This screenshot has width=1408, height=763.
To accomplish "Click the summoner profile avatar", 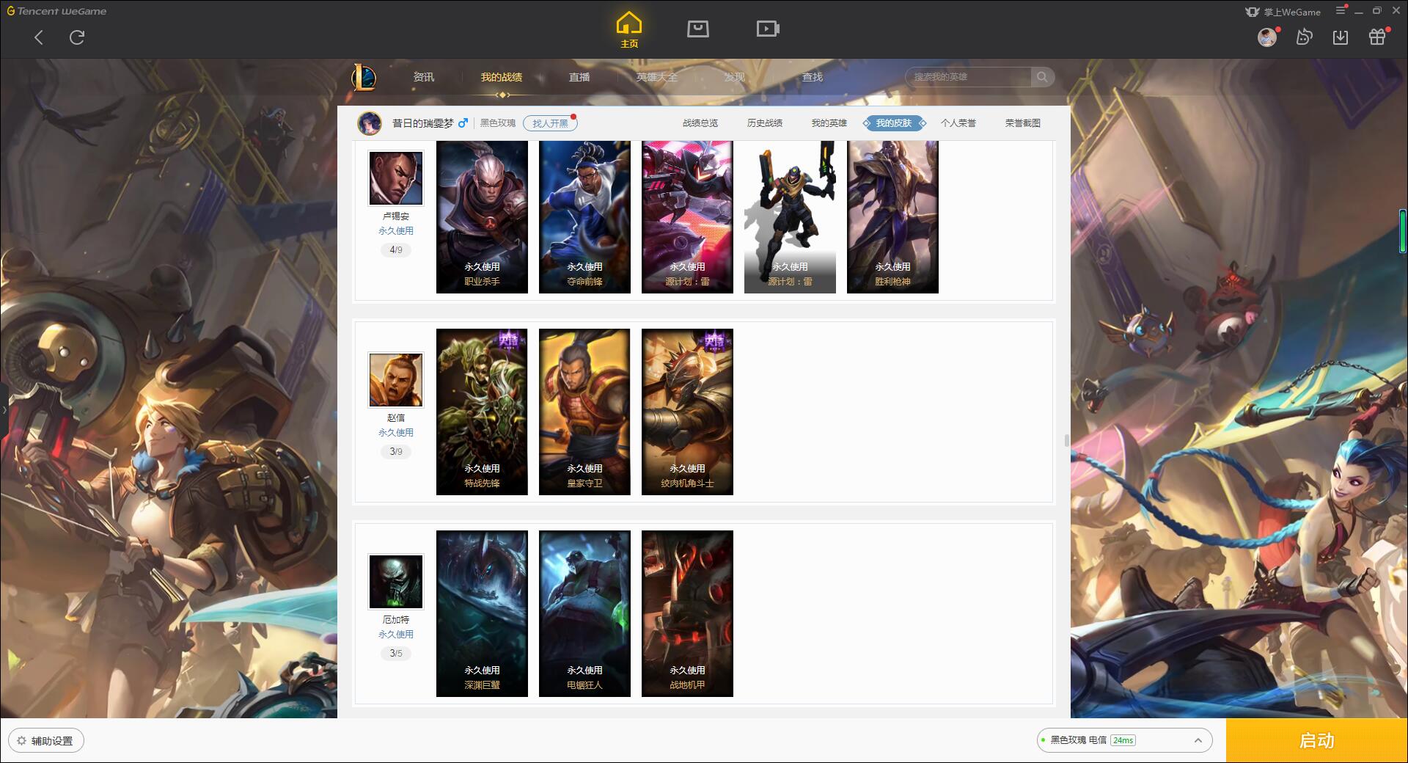I will (x=370, y=123).
